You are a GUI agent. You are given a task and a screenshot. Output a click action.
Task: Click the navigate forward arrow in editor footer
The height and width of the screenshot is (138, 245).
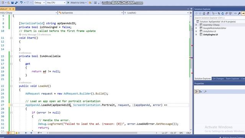pyautogui.click(x=31, y=133)
